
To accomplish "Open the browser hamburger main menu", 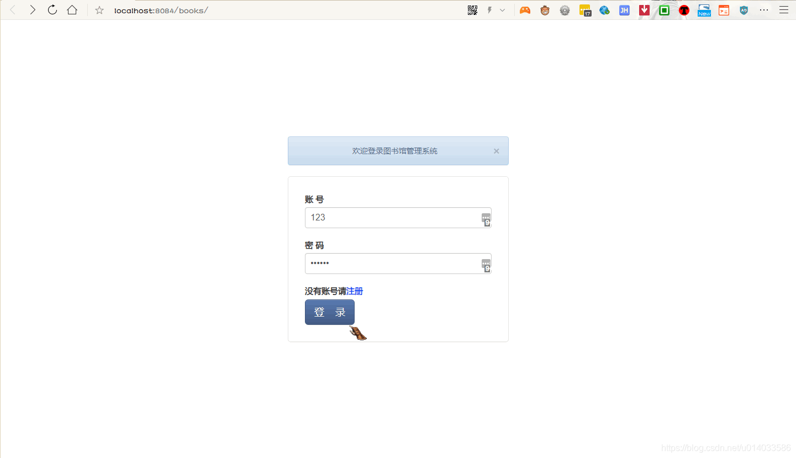I will click(783, 10).
